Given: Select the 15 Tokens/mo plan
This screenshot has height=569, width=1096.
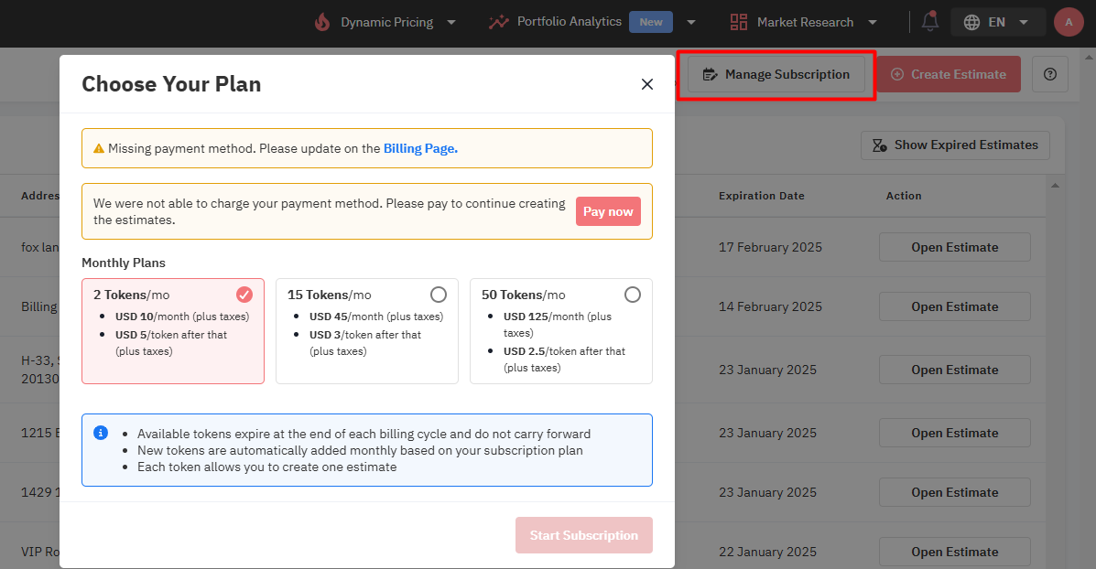Looking at the screenshot, I should (x=366, y=330).
